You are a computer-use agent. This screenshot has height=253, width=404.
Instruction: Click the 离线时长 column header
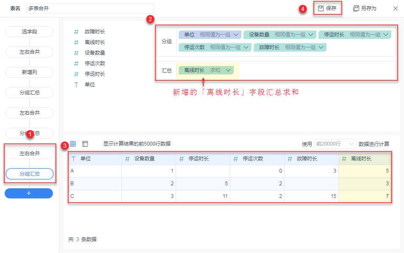click(365, 159)
